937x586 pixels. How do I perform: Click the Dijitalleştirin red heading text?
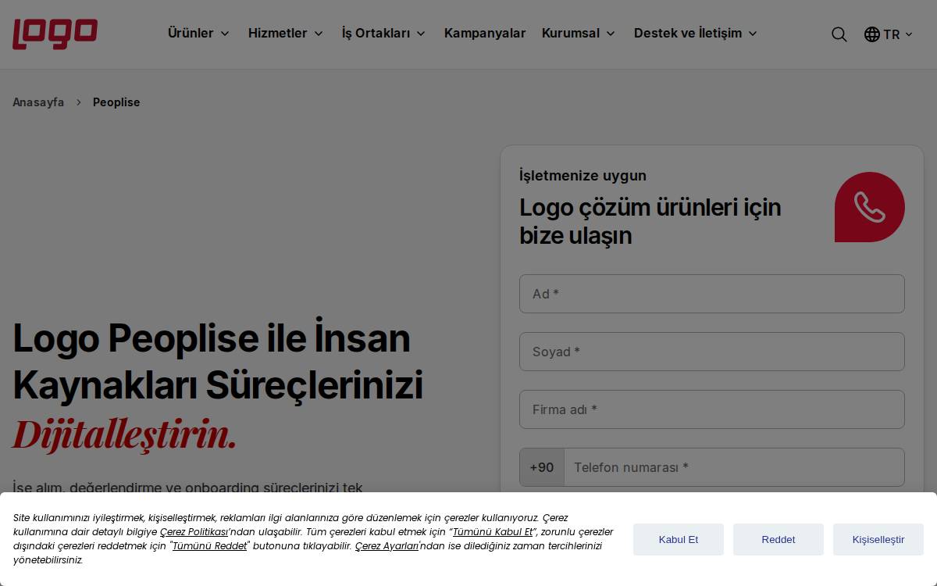coord(124,434)
